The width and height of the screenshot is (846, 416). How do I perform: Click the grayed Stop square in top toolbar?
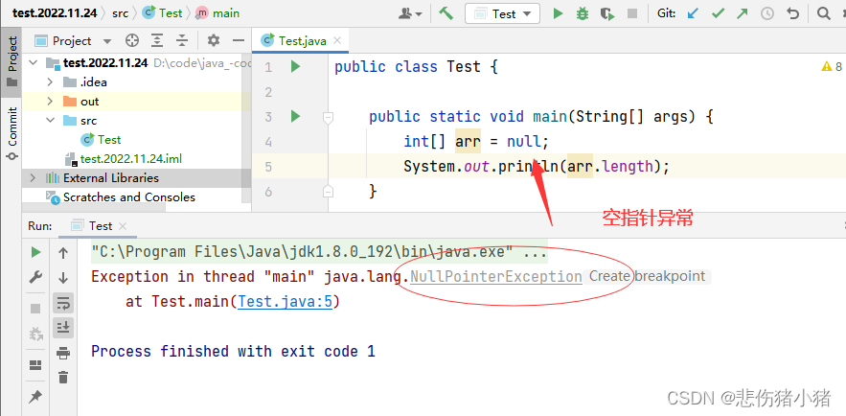(632, 13)
